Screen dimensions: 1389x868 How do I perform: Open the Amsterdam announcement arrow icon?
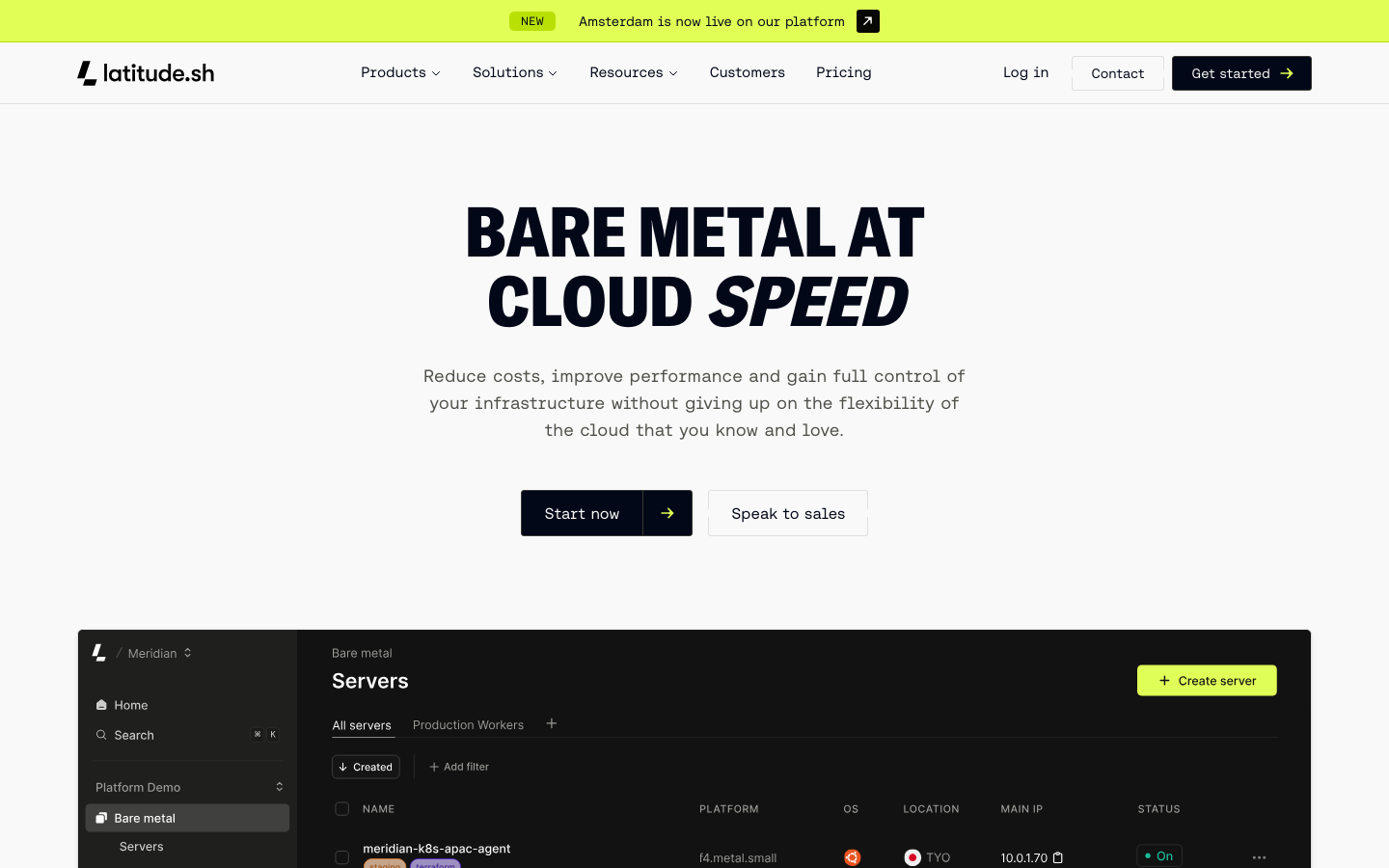pyautogui.click(x=867, y=21)
